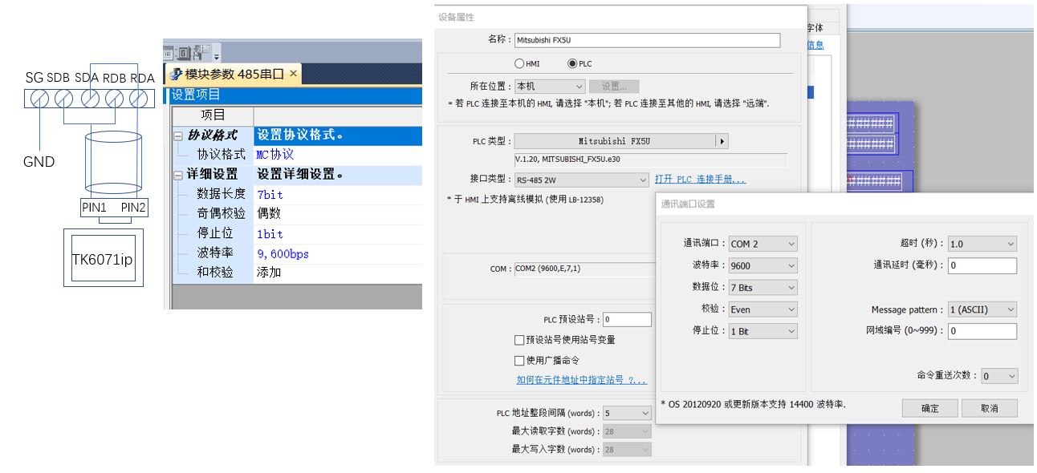Select the PLC radio button
This screenshot has height=473, width=1037.
(572, 64)
